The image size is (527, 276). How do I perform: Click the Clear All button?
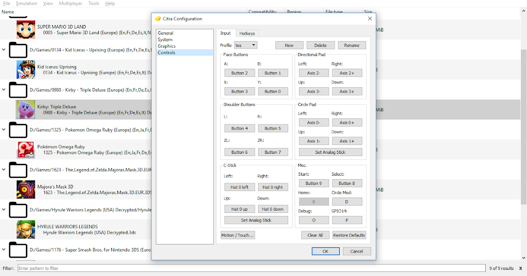(315, 235)
